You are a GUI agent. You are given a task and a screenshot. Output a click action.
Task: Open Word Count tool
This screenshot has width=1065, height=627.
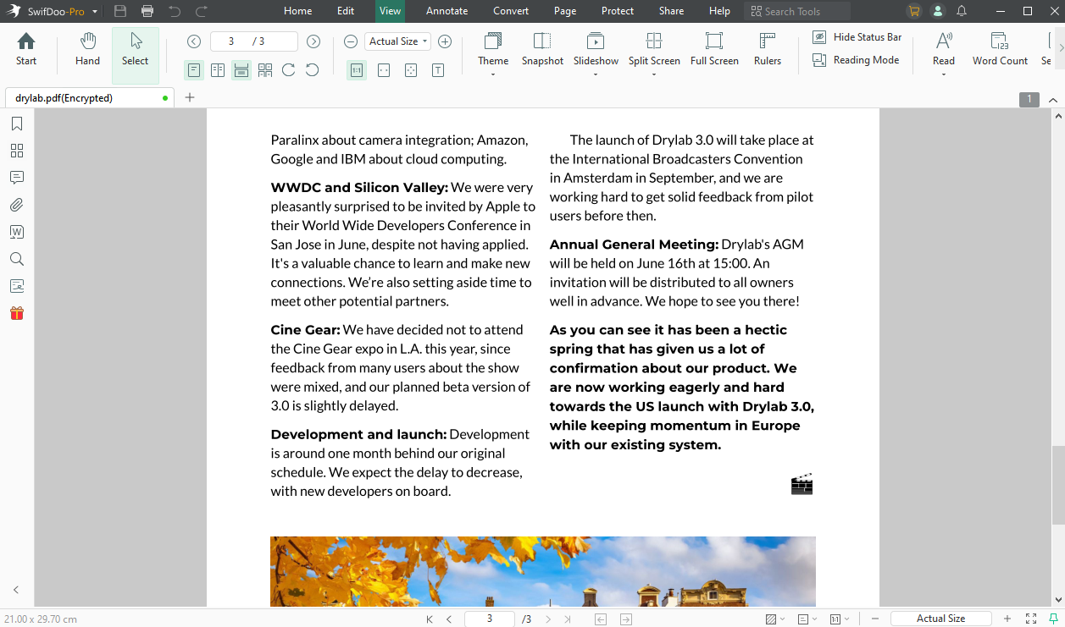(1000, 49)
